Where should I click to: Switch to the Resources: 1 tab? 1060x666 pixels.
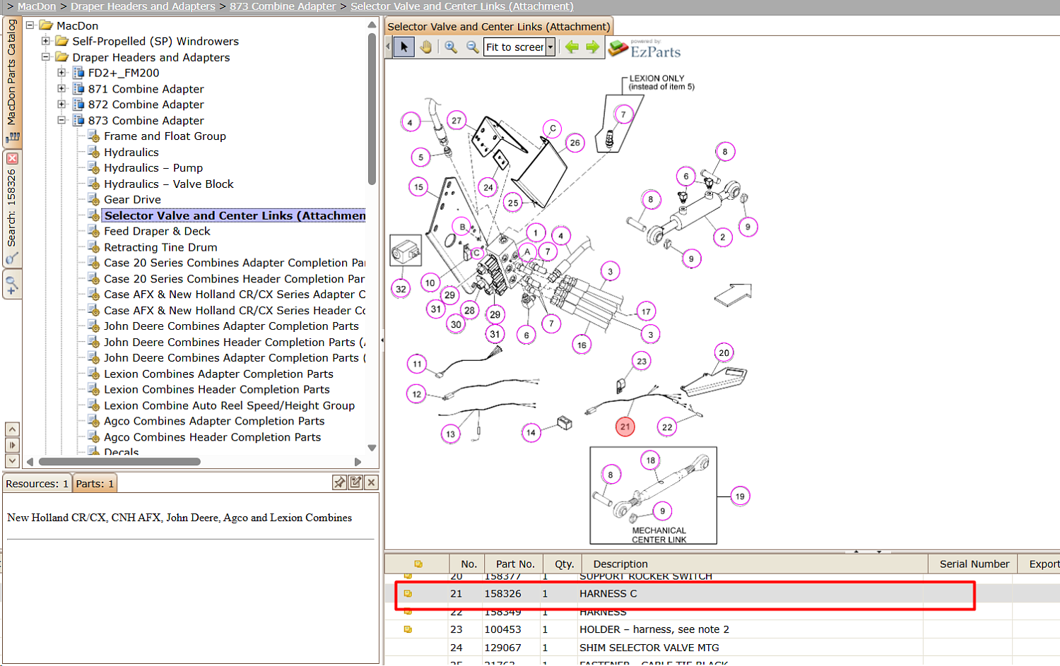pyautogui.click(x=37, y=484)
